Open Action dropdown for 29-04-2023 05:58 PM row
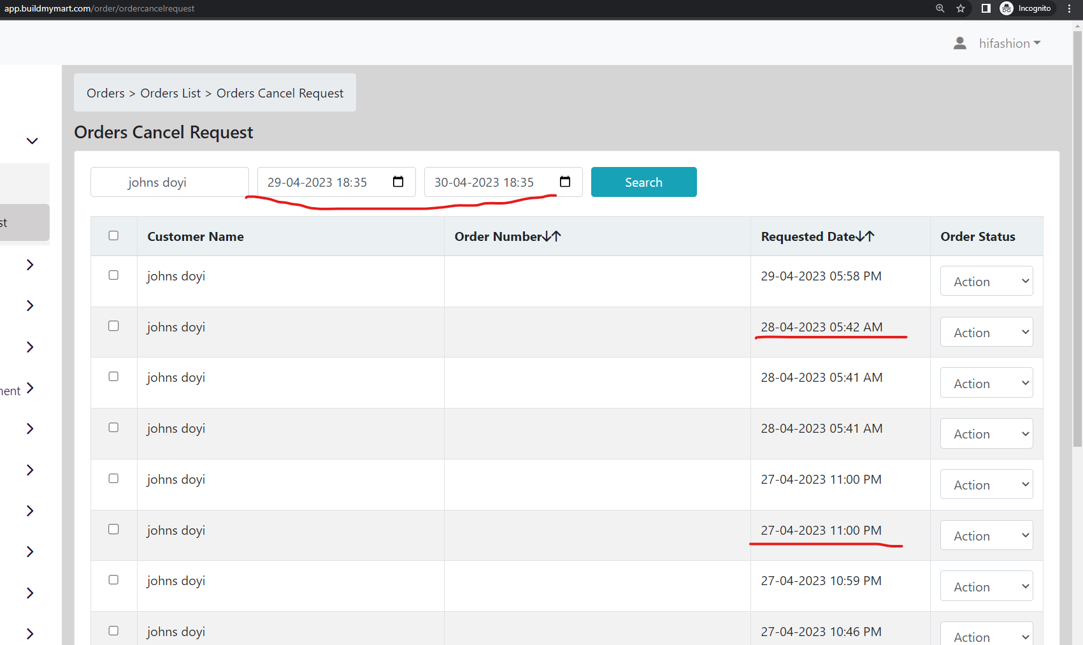Image resolution: width=1083 pixels, height=645 pixels. 986,281
